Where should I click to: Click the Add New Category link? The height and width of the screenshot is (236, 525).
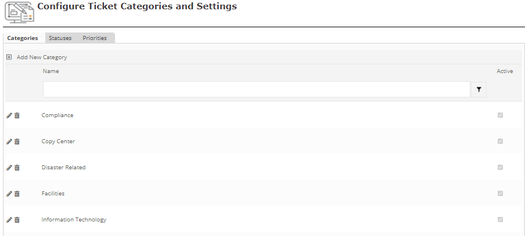point(42,57)
